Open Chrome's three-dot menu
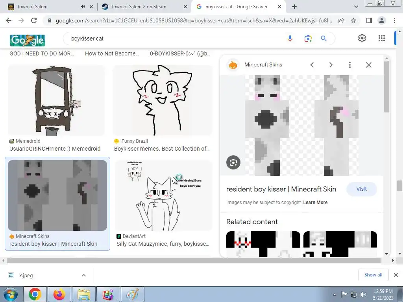 coord(394,20)
